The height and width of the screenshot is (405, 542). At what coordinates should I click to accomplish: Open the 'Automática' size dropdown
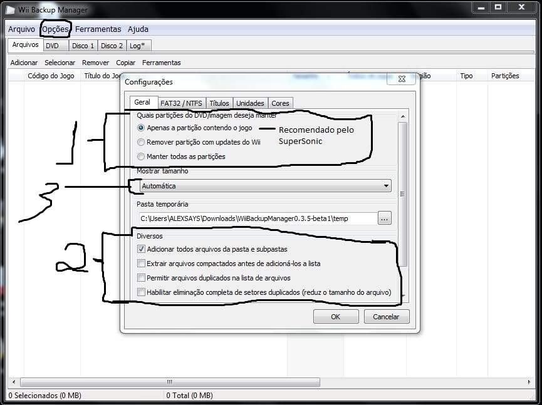(387, 186)
